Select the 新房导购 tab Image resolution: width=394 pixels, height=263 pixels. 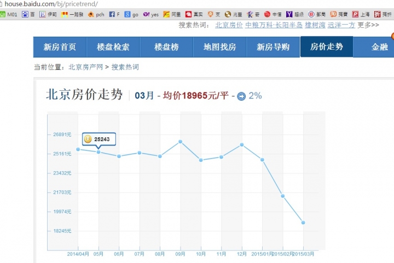273,47
